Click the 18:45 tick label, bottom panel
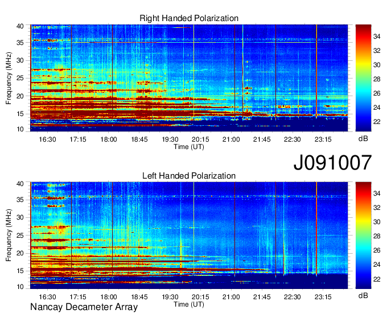The width and height of the screenshot is (387, 314). click(x=139, y=297)
